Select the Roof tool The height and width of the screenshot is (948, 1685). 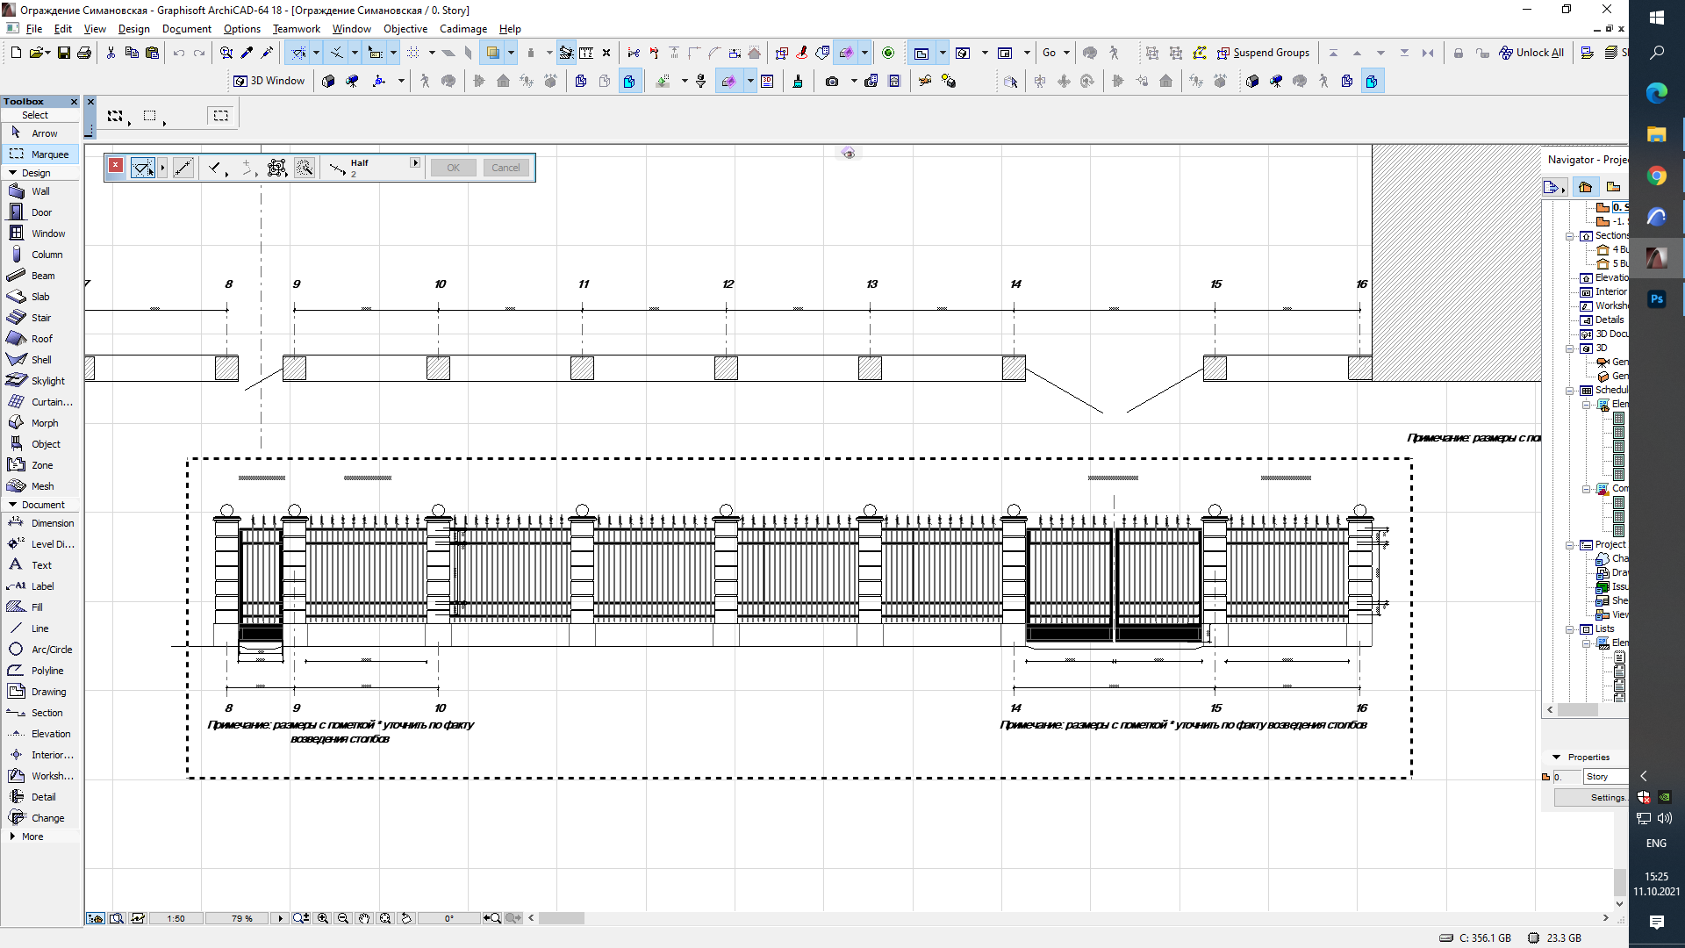(x=41, y=339)
